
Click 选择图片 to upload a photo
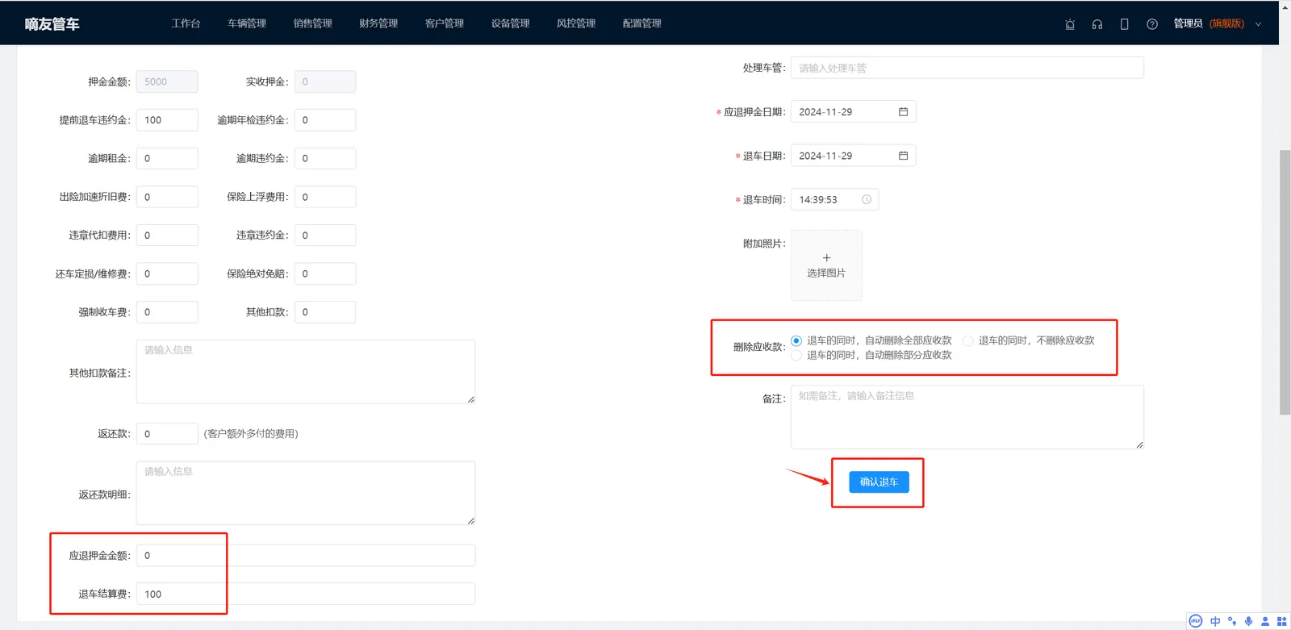coord(826,265)
